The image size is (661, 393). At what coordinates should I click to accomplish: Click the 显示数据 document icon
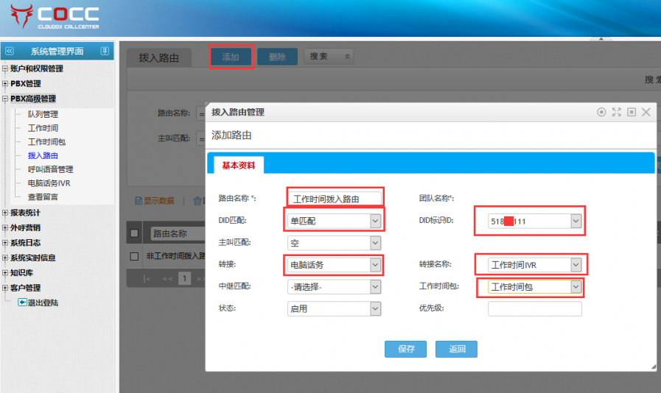click(x=138, y=200)
